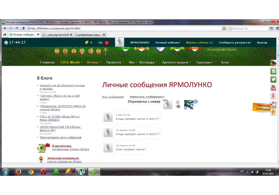This screenshot has width=279, height=195.
Task: Open FIFA 15 4TARS Обзор №3 post
Action: 60,118
